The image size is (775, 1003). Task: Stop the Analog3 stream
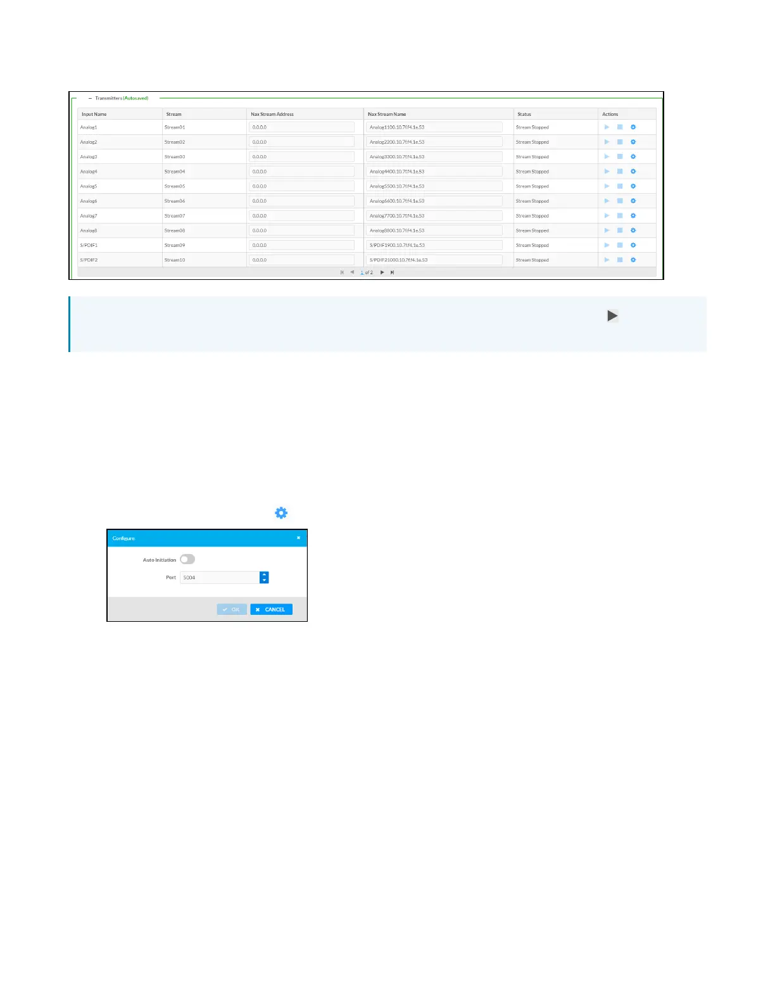point(620,156)
